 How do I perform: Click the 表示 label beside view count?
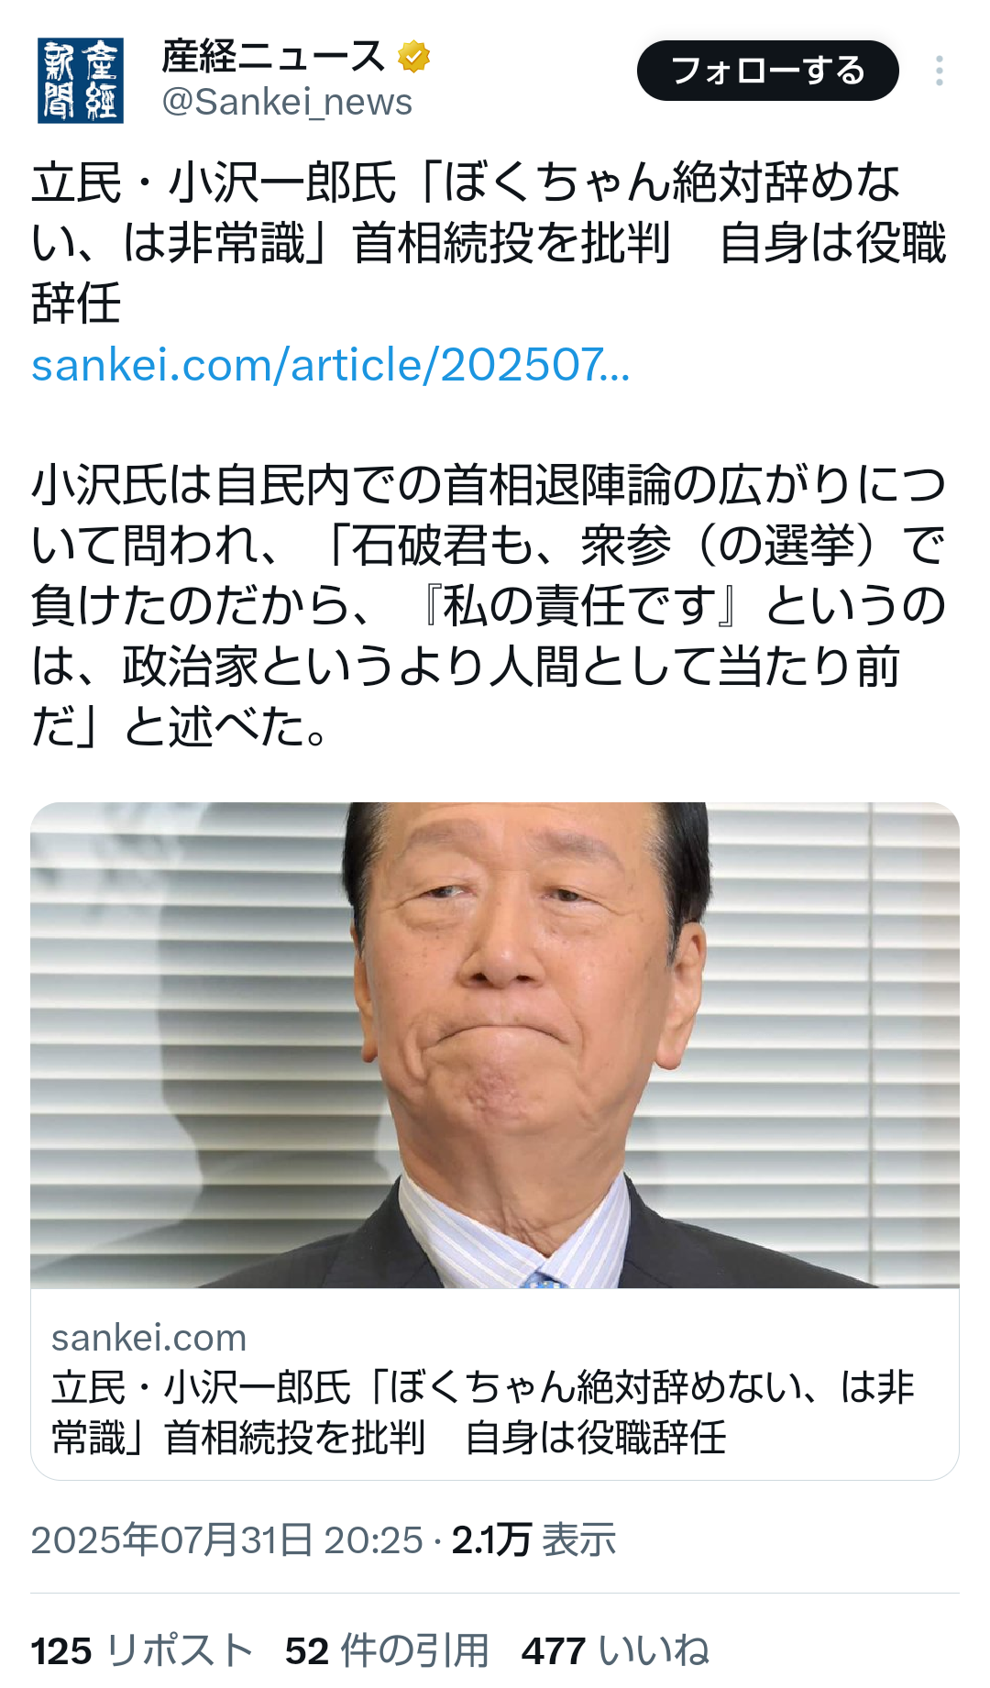click(x=579, y=1539)
